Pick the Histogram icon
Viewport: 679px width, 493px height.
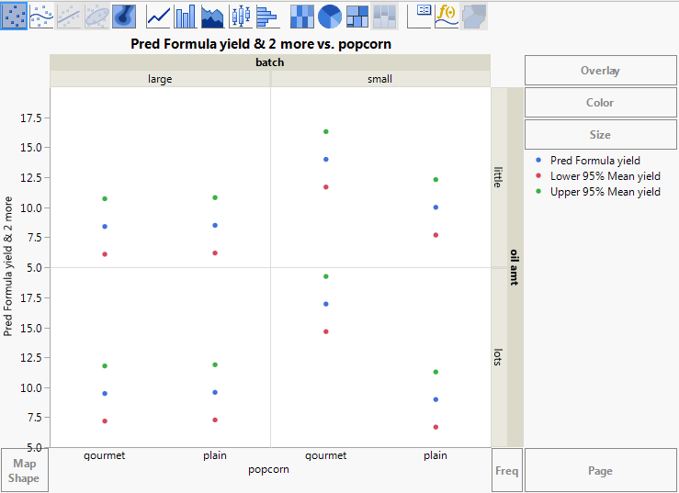click(266, 16)
